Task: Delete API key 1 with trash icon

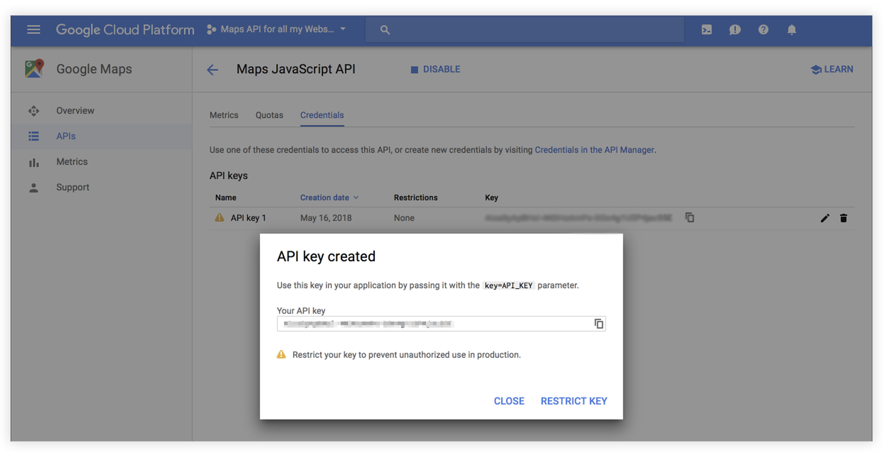Action: pos(844,218)
